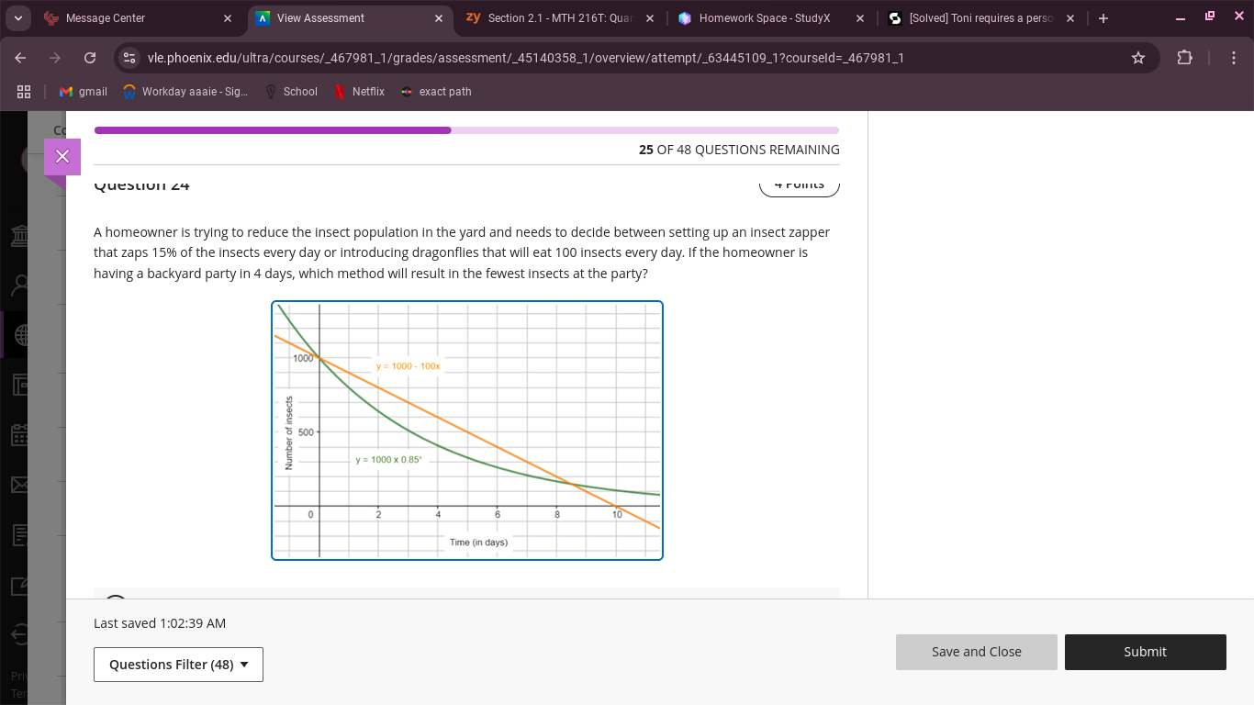Close the assessment panel with purple X
This screenshot has height=705, width=1254.
click(62, 157)
